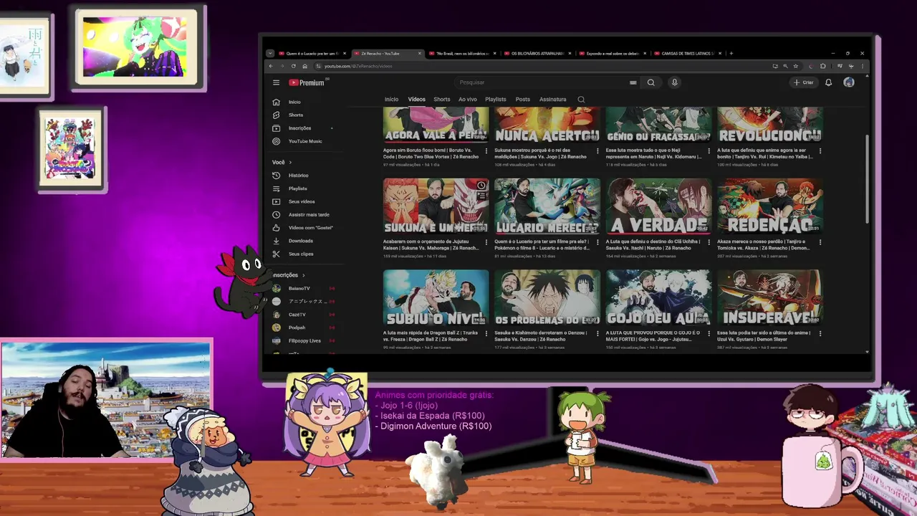Switch to the Ao vivo tab
The width and height of the screenshot is (917, 516).
coord(467,100)
